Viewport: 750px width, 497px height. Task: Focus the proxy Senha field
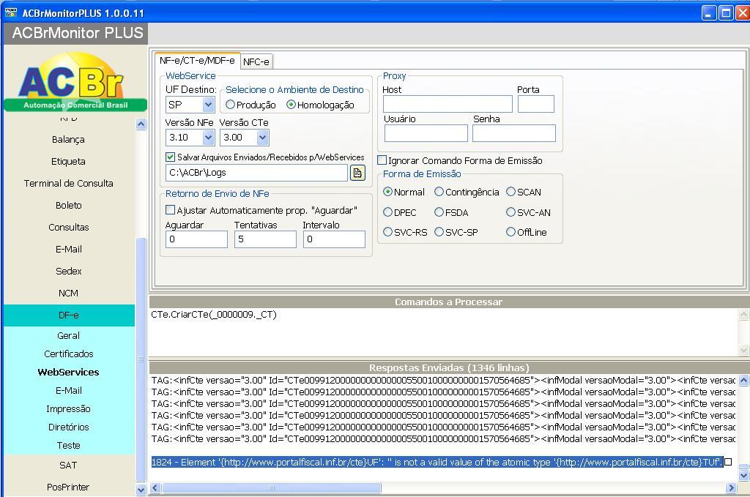pos(514,133)
